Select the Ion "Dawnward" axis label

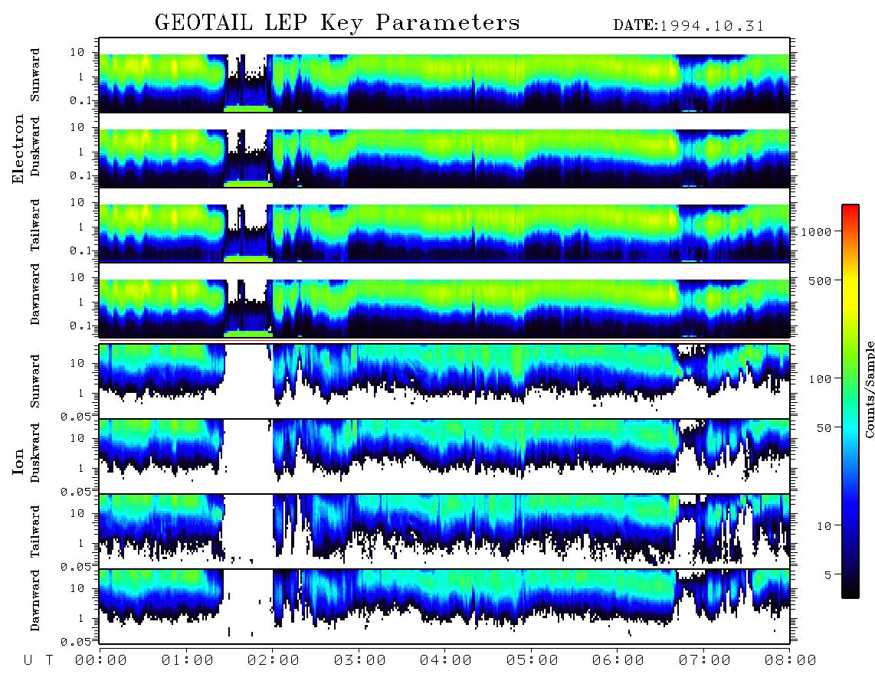pos(35,600)
